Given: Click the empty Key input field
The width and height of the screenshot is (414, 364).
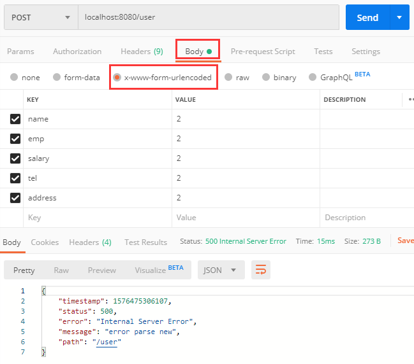Looking at the screenshot, I should click(x=98, y=218).
